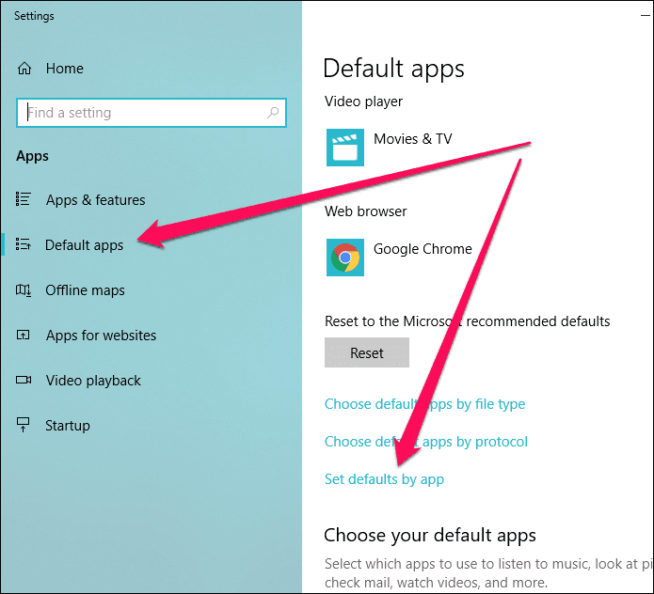This screenshot has height=594, width=654.
Task: Click Reset to the Microsoft recommended defaults text
Action: click(467, 321)
